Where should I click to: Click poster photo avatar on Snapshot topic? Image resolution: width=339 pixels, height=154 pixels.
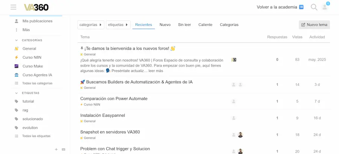pyautogui.click(x=240, y=135)
